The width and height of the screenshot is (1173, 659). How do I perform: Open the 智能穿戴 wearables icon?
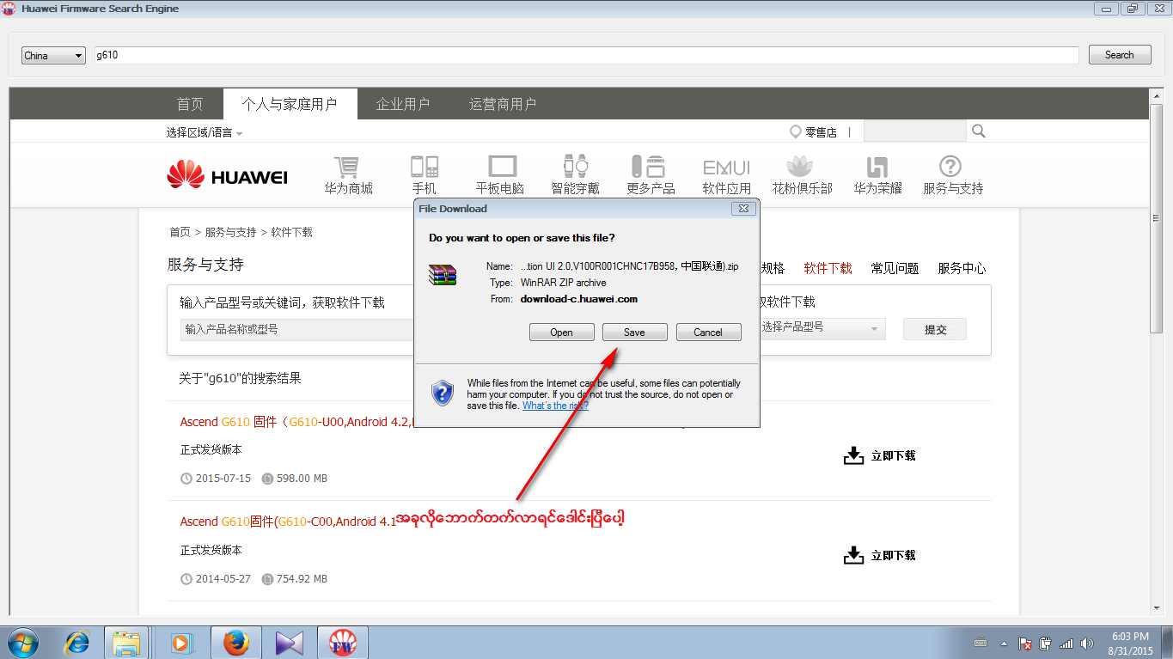pos(575,166)
